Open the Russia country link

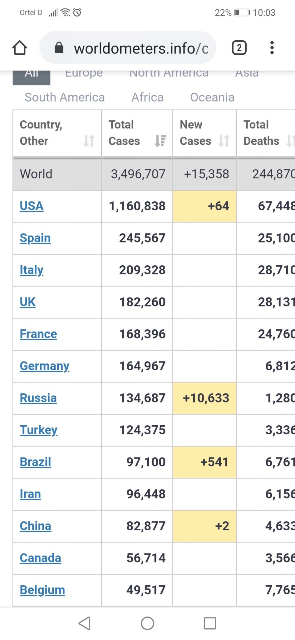[x=38, y=398]
